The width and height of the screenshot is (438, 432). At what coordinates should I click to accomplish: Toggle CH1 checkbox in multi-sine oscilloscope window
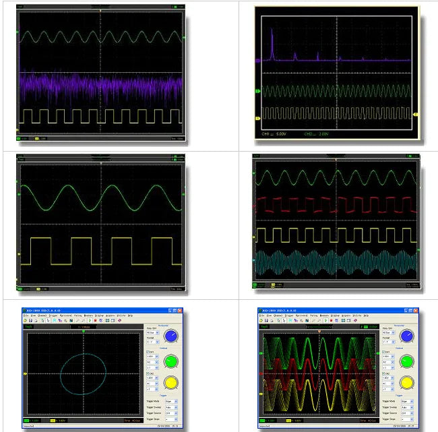coord(383,351)
